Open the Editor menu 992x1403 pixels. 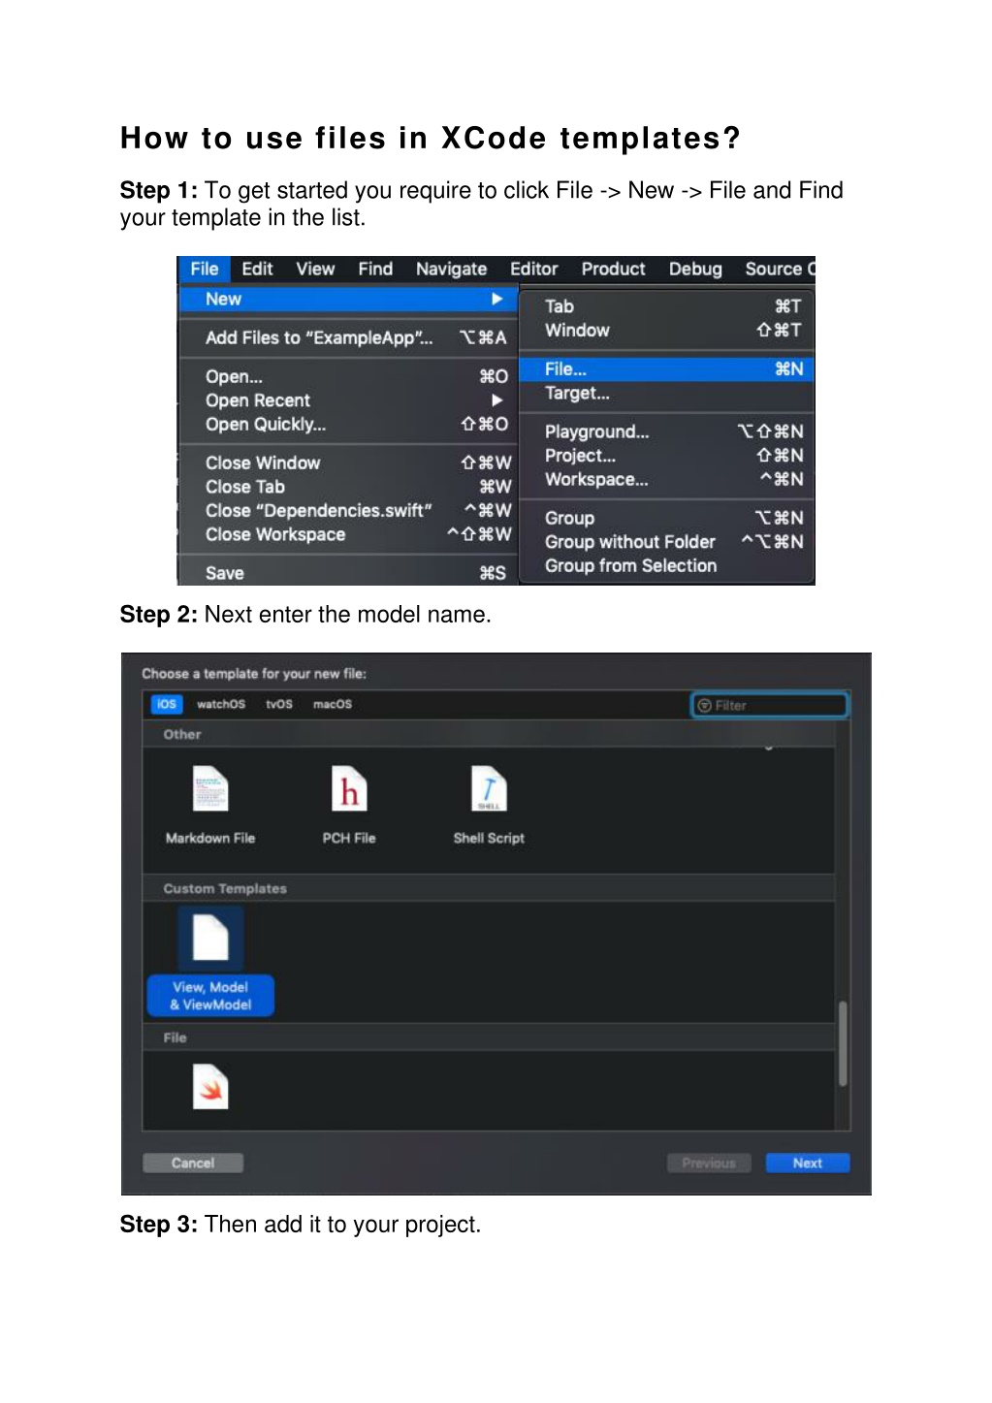(533, 270)
